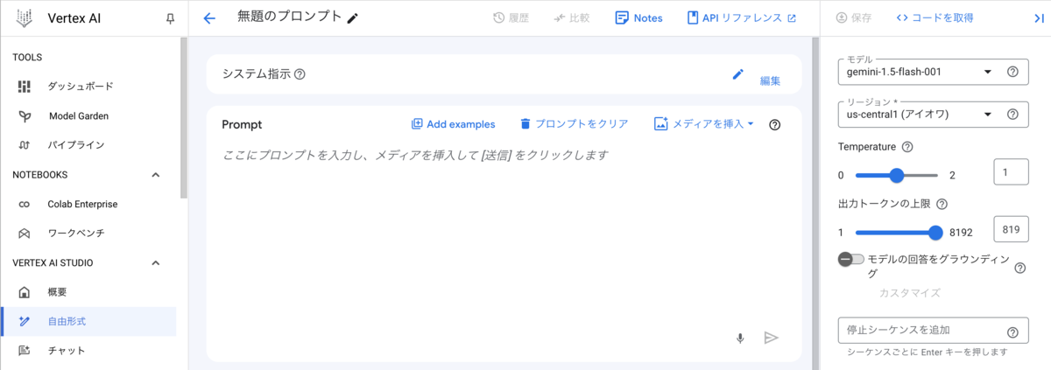1051x370 pixels.
Task: Pin the navigation menu with pin icon
Action: (x=170, y=18)
